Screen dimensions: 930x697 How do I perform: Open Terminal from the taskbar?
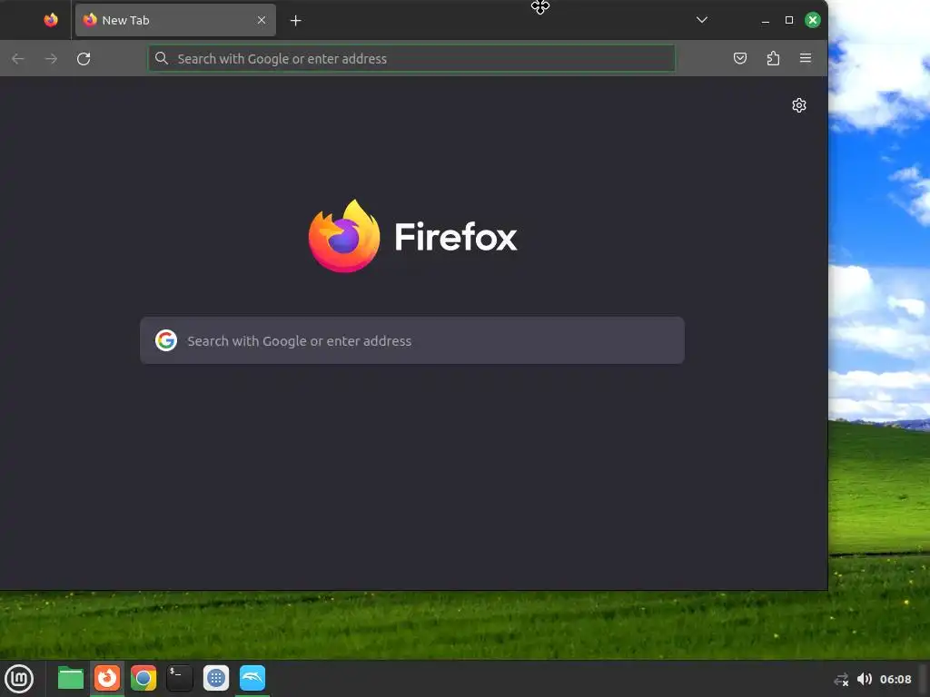[180, 678]
